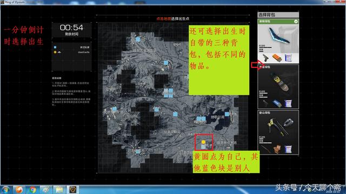The height and width of the screenshot is (194, 346).
Task: Select the snowboard backpack card
Action: (x=278, y=87)
